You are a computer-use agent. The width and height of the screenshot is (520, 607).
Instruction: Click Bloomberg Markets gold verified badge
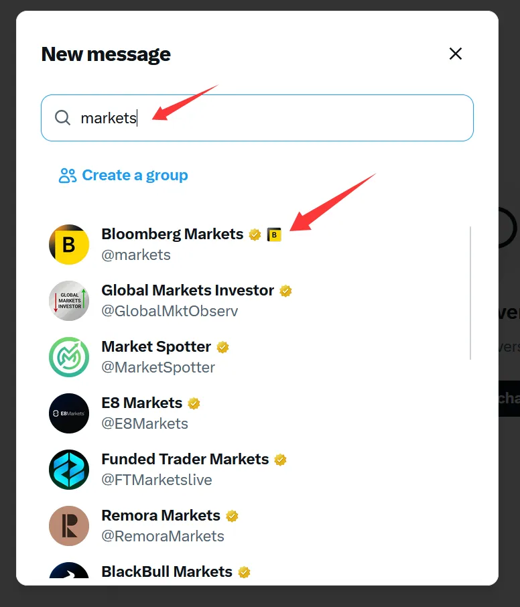pos(255,234)
